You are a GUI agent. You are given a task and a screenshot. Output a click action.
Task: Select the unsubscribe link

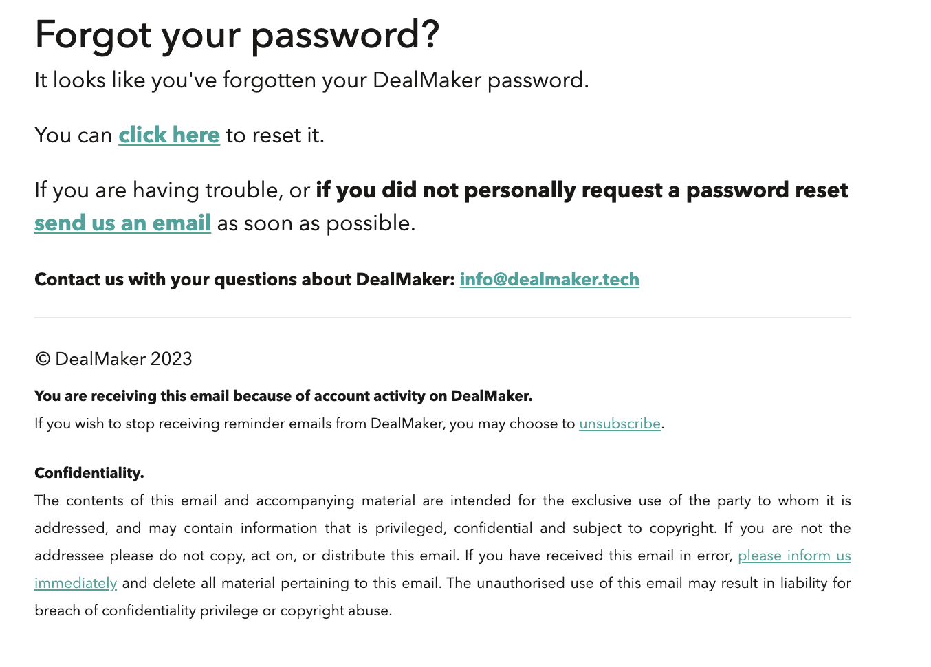pyautogui.click(x=620, y=424)
